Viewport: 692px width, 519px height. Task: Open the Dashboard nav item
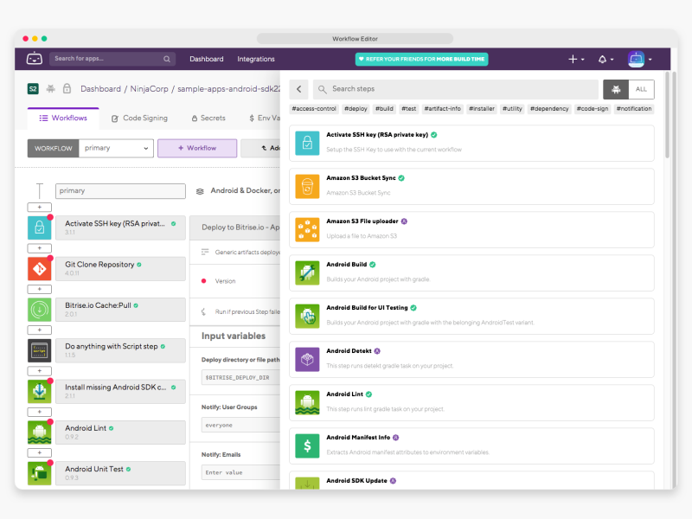pyautogui.click(x=206, y=59)
